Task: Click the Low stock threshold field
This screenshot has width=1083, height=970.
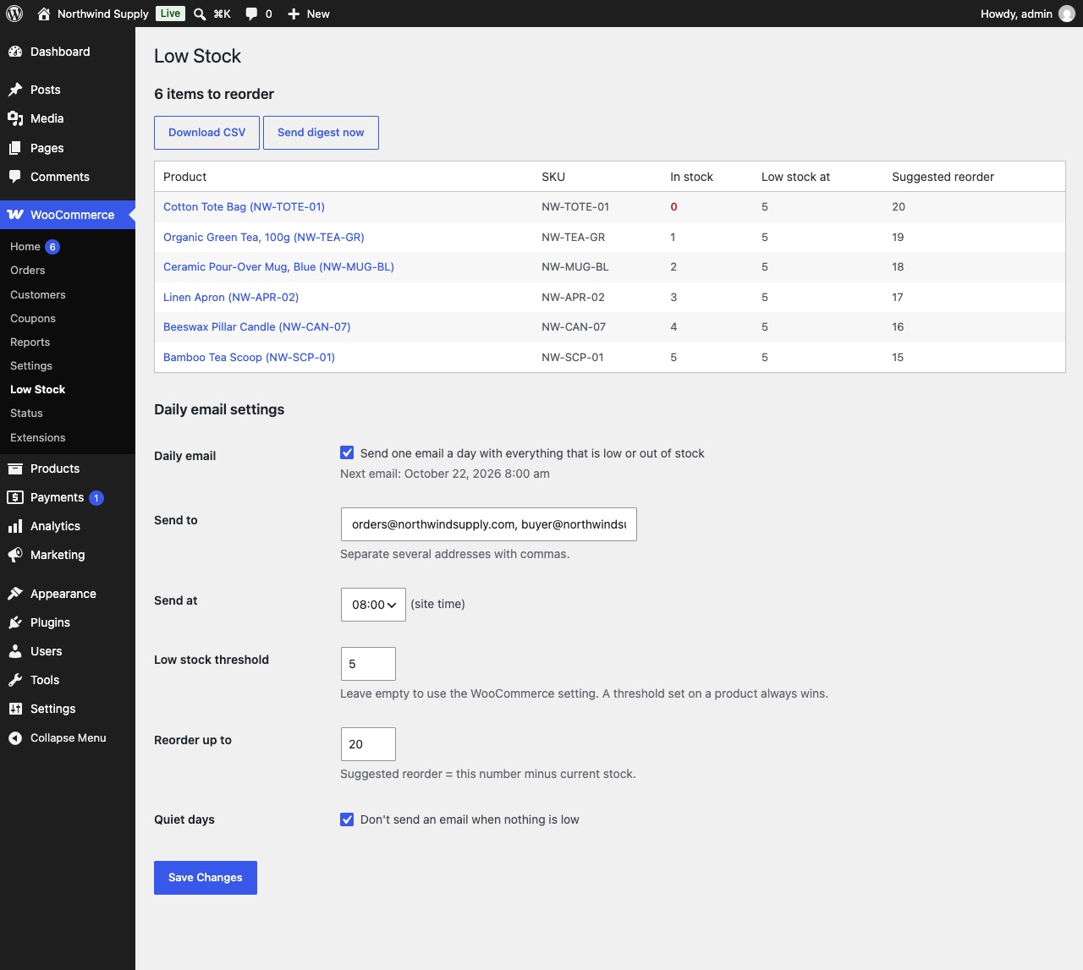Action: (368, 664)
